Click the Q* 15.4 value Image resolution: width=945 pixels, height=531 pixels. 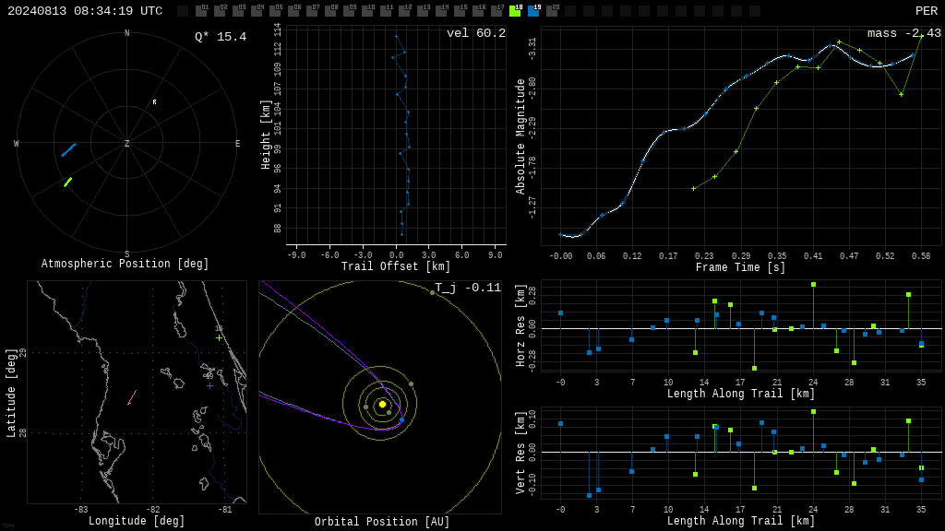pos(221,37)
